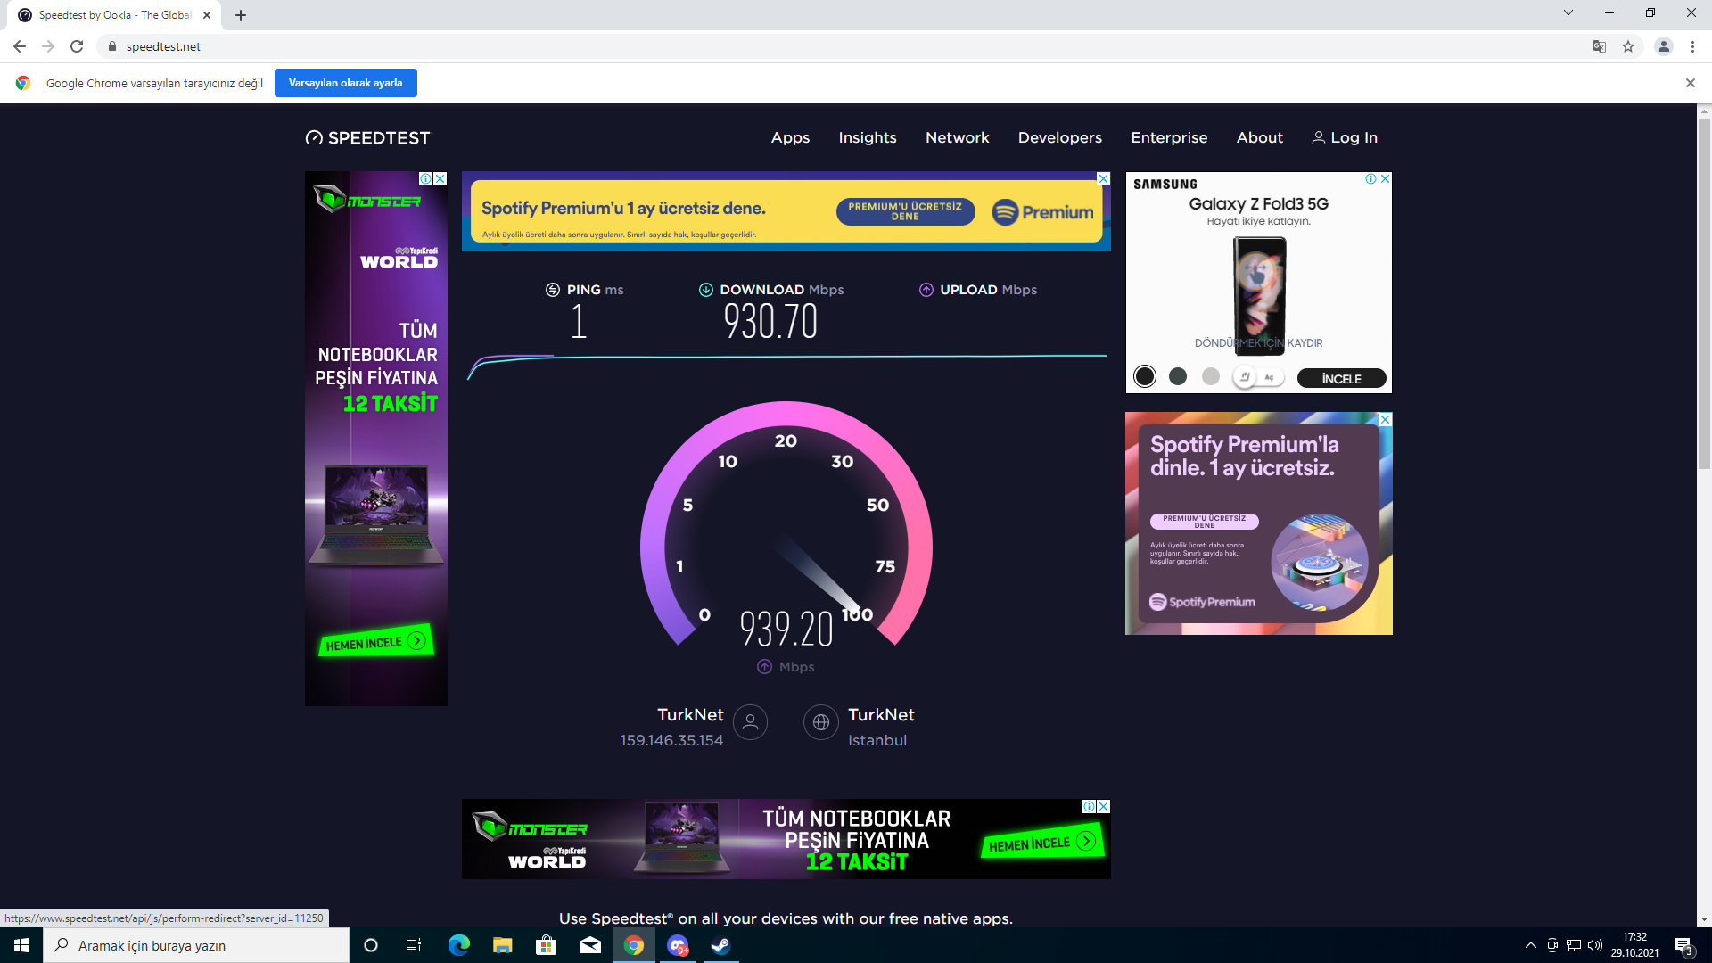Open Microsoft Edge from the taskbar

458,945
